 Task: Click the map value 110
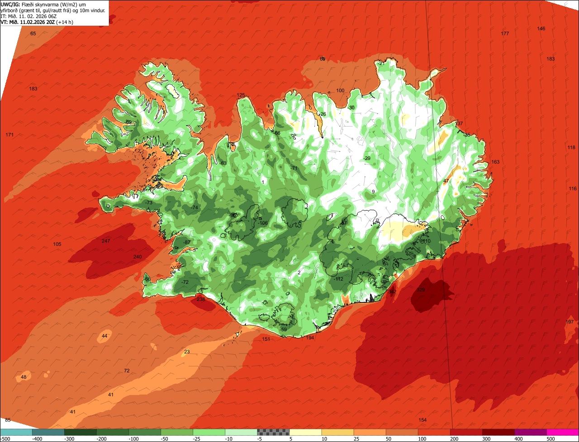427,241
